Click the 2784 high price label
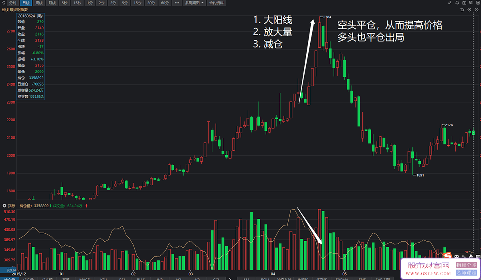Screen dimensions: 481x280 pos(327,17)
